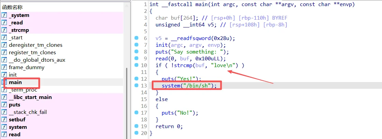This screenshot has height=139, width=382.
Task: Click the puts("No!") statement in code
Action: click(x=180, y=113)
